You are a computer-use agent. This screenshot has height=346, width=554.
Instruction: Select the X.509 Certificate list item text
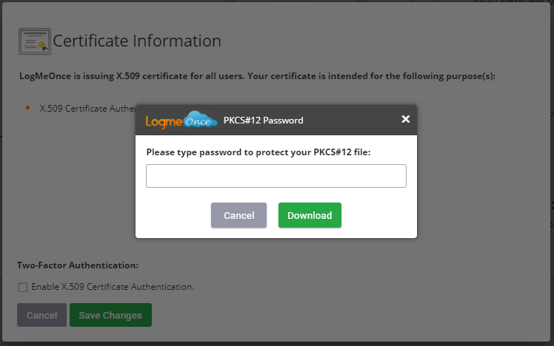coord(87,108)
